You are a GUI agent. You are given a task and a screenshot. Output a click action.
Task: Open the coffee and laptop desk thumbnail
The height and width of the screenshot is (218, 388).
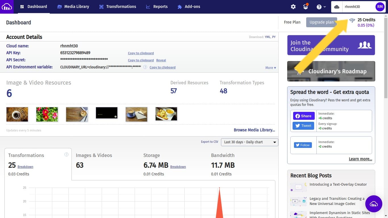[77, 114]
